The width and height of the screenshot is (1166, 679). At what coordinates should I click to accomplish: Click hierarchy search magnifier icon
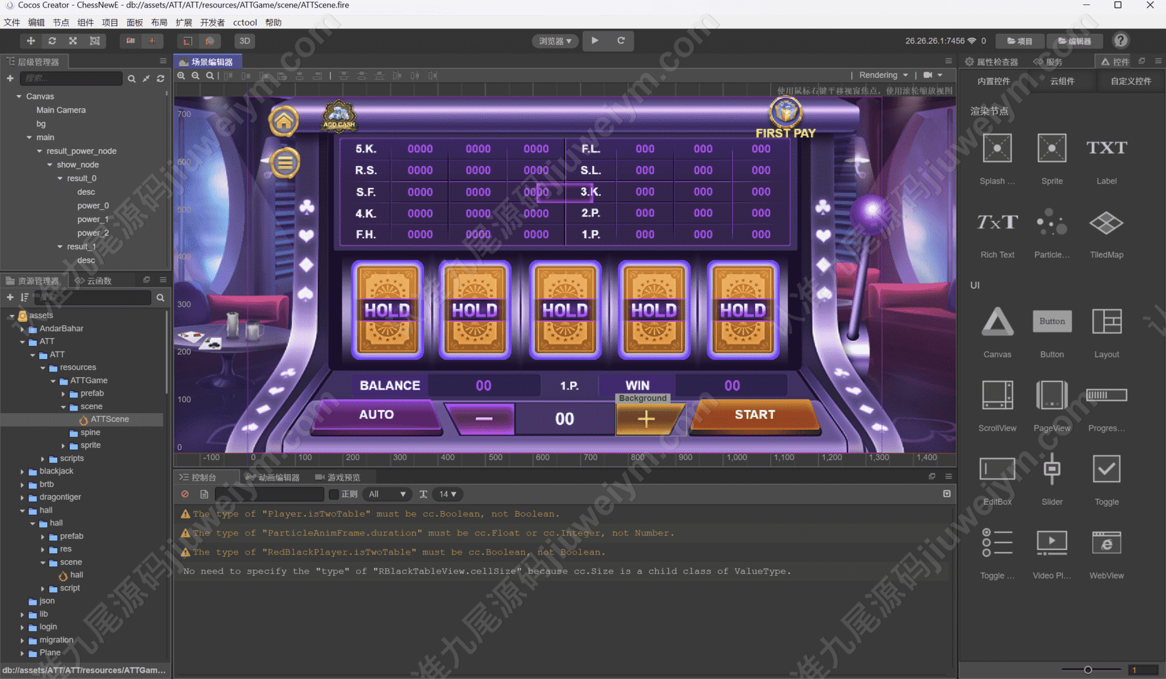pyautogui.click(x=132, y=79)
